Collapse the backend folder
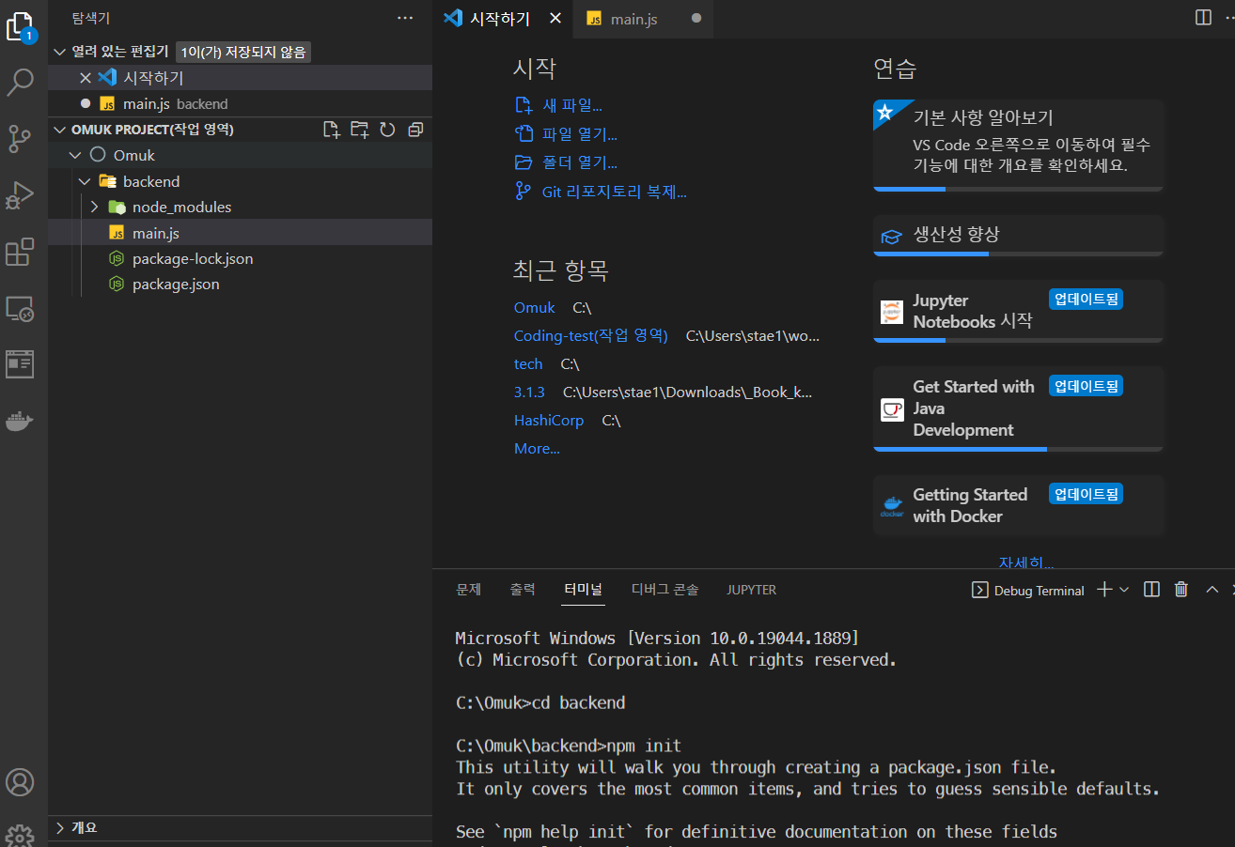The image size is (1235, 847). [85, 181]
